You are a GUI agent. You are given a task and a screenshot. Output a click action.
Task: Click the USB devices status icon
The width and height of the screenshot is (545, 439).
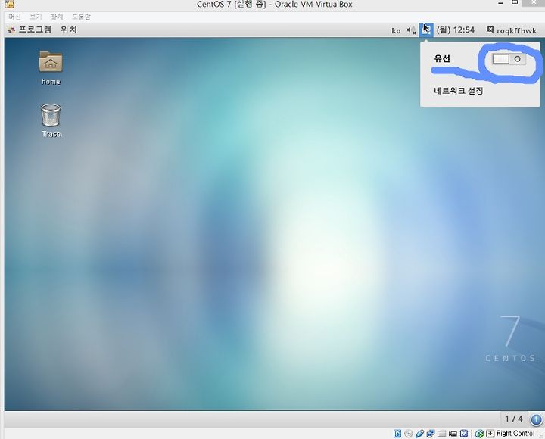click(x=419, y=434)
